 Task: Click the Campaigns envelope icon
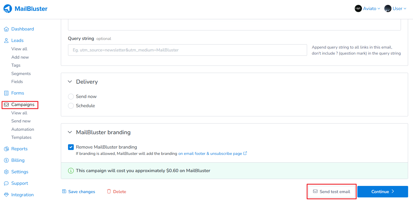coord(6,105)
